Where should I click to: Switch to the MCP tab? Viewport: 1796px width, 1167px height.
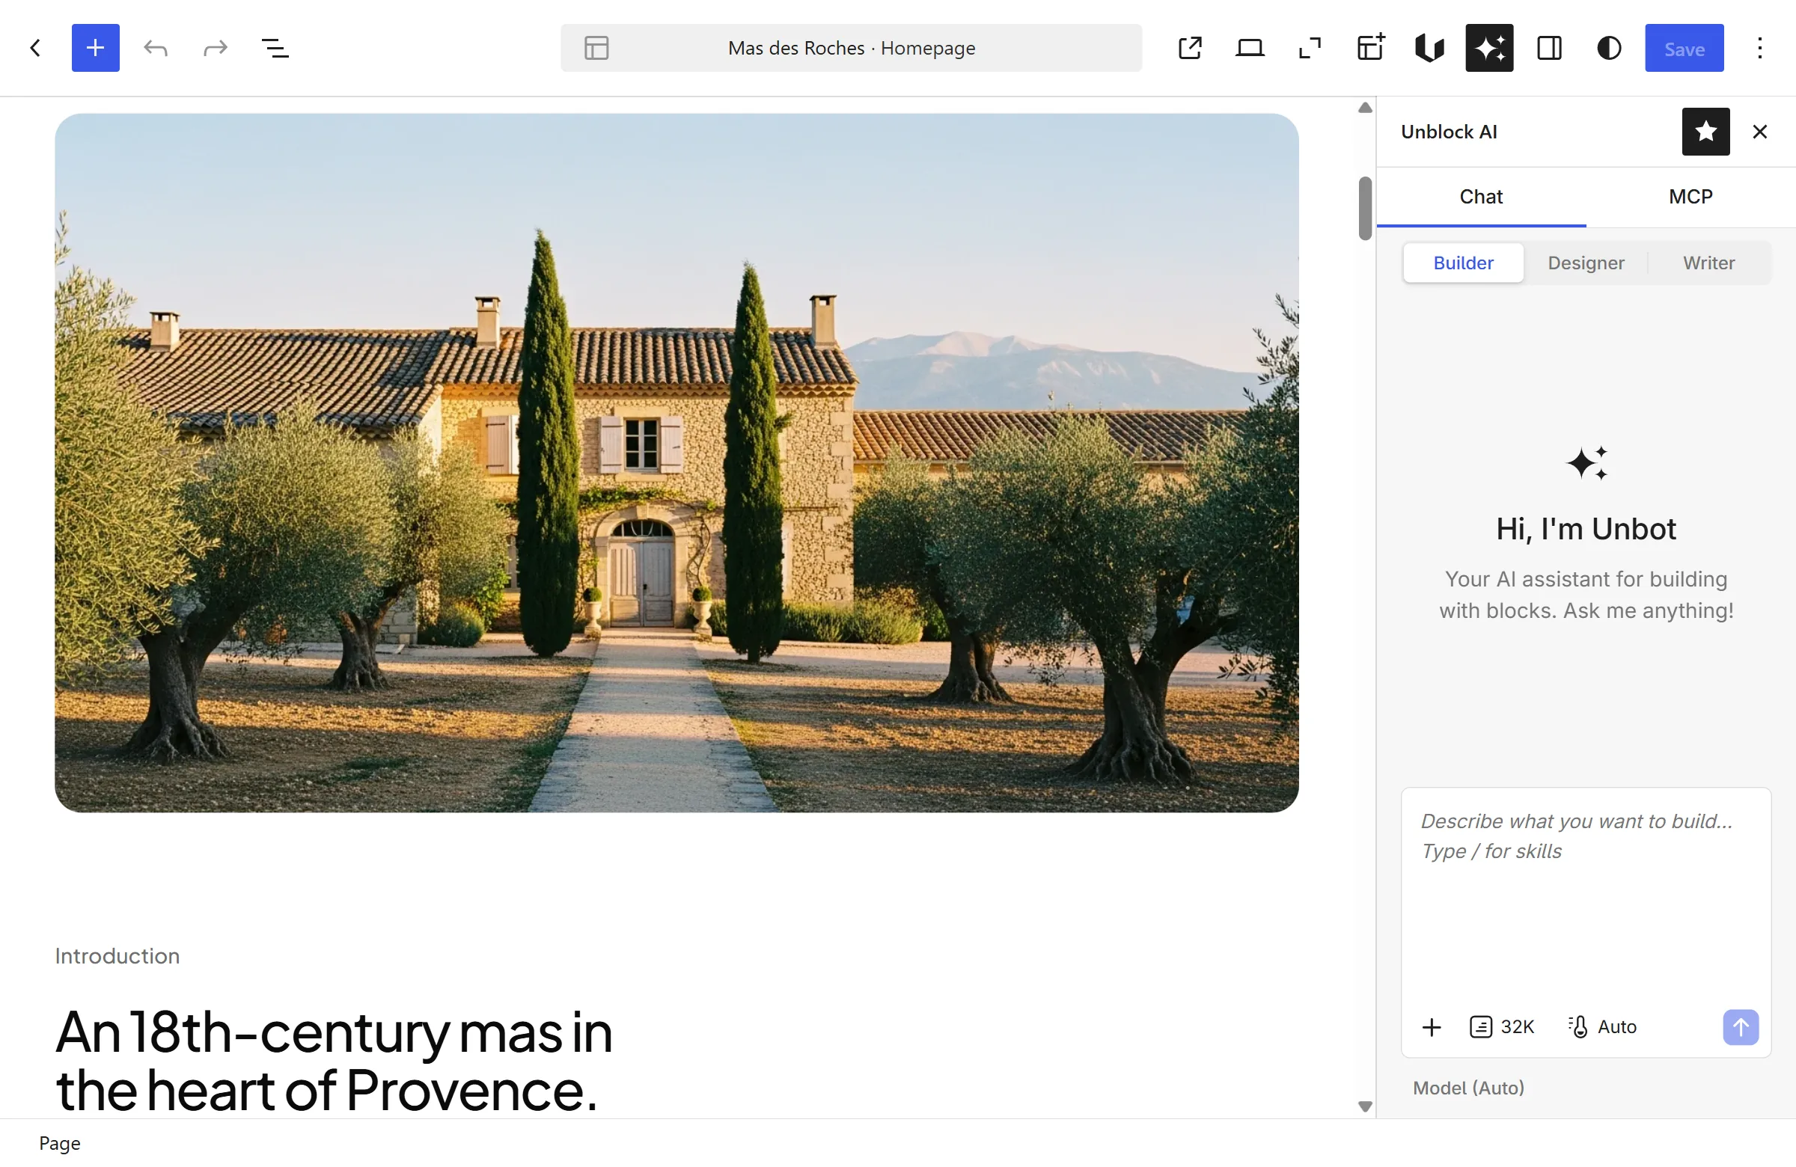pos(1690,197)
